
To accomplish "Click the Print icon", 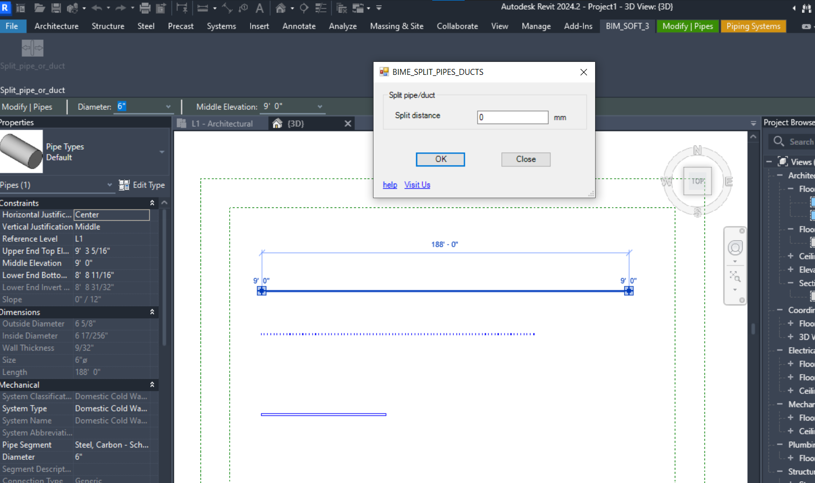I will [x=145, y=8].
